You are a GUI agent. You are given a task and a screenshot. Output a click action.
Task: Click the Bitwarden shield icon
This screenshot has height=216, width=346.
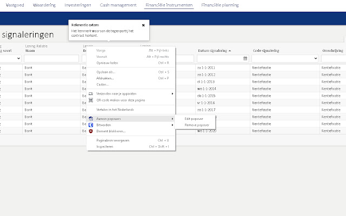(91, 125)
